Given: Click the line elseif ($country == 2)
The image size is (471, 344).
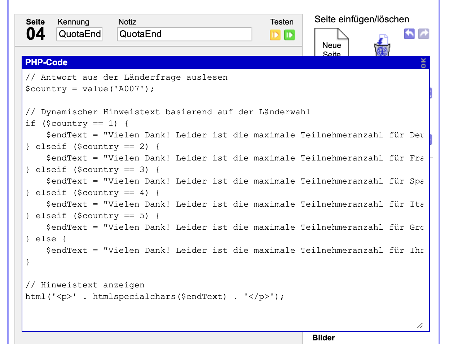Looking at the screenshot, I should [x=93, y=146].
